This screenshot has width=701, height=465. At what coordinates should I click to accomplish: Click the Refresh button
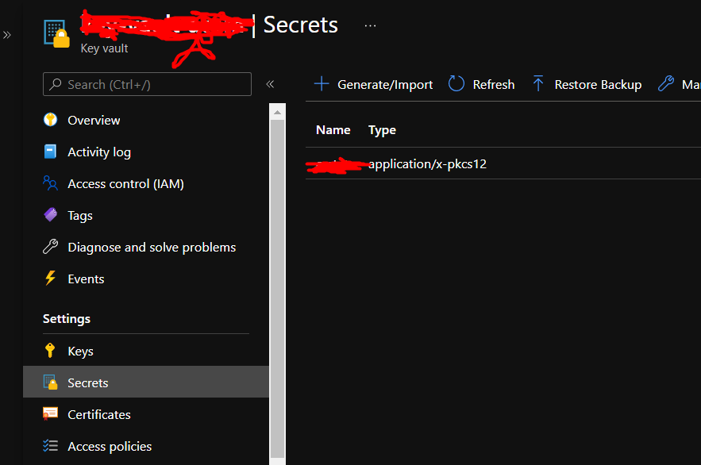coord(481,84)
